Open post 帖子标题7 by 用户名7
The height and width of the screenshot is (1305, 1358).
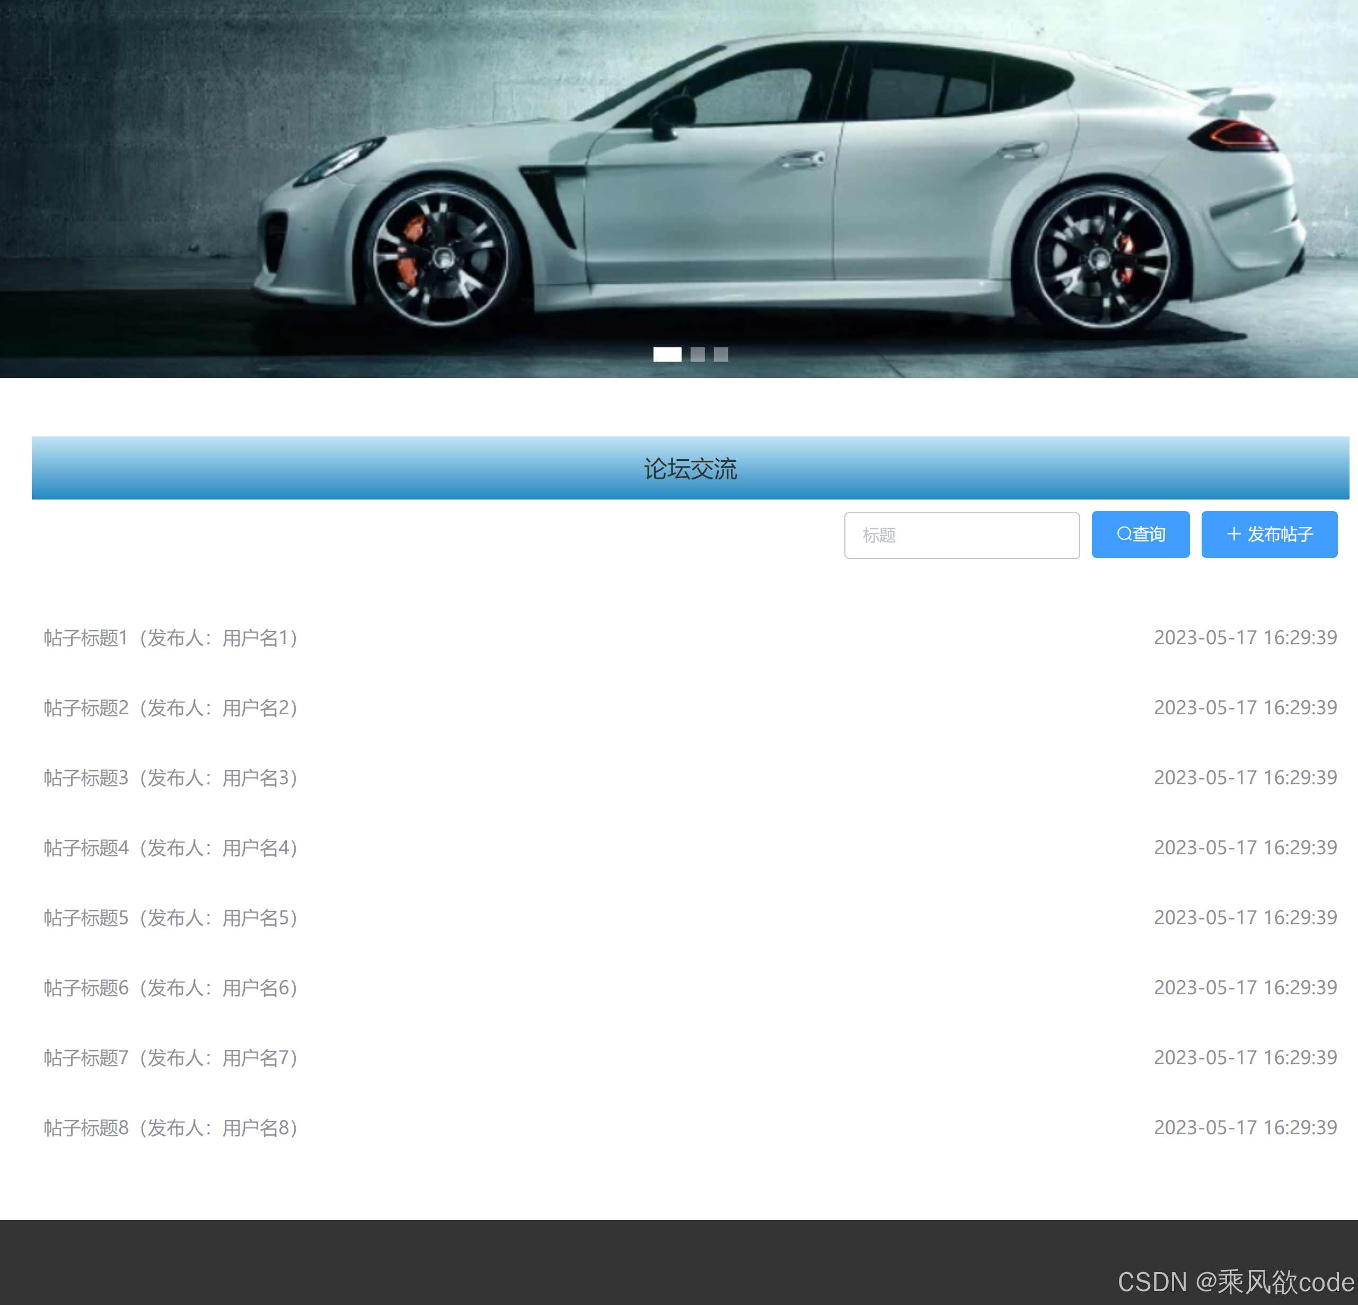(171, 1057)
